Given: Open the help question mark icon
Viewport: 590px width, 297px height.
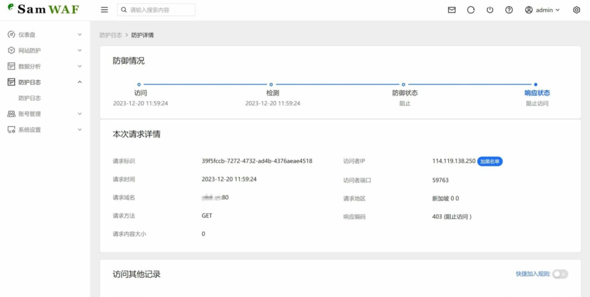Looking at the screenshot, I should point(509,10).
